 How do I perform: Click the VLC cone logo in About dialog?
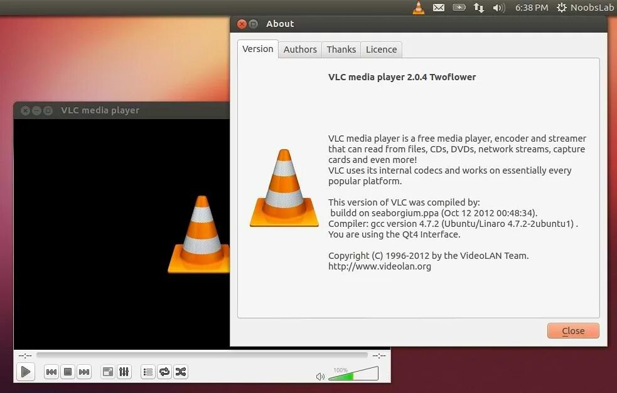284,188
